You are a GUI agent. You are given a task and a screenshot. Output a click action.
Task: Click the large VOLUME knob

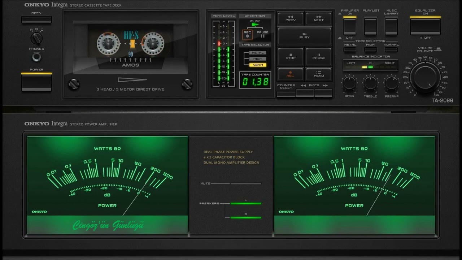click(x=425, y=77)
